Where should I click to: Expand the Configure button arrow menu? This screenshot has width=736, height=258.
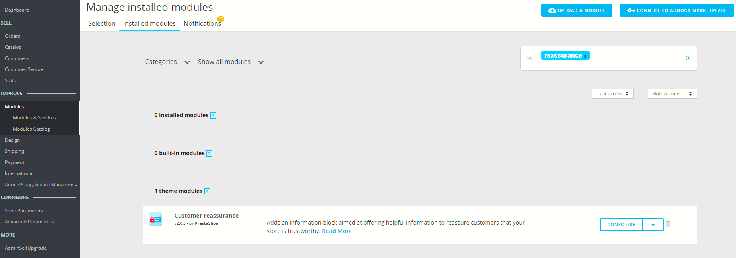click(x=653, y=225)
